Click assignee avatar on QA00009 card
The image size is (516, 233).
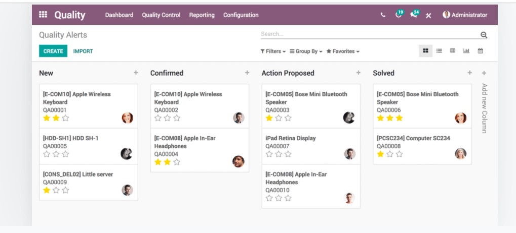click(128, 190)
